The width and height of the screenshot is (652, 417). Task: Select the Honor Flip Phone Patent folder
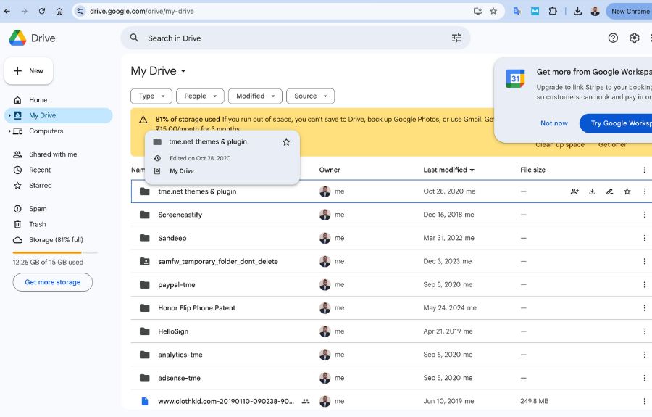[x=391, y=308]
